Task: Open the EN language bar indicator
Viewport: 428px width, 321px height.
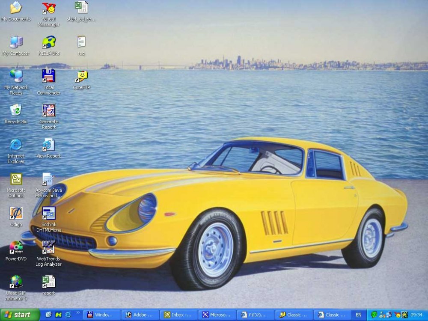Action: (359, 315)
